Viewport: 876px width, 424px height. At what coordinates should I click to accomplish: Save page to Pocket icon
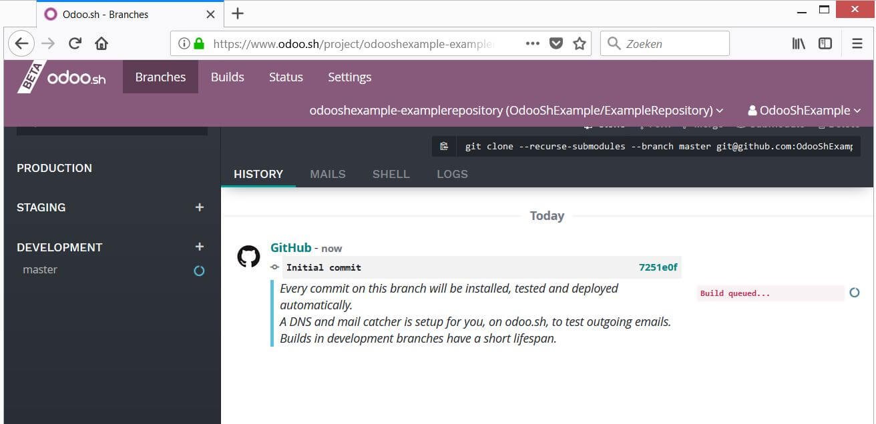click(x=556, y=43)
